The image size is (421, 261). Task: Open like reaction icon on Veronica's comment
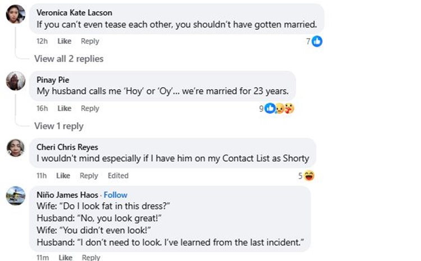[x=317, y=41]
